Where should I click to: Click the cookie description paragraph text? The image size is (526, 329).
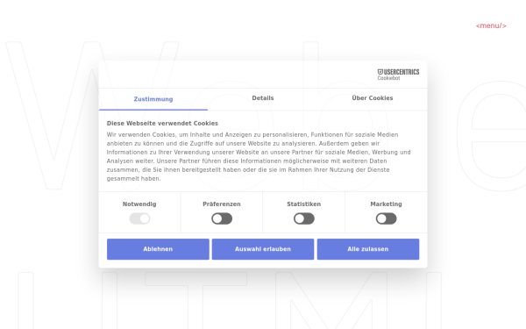click(259, 156)
